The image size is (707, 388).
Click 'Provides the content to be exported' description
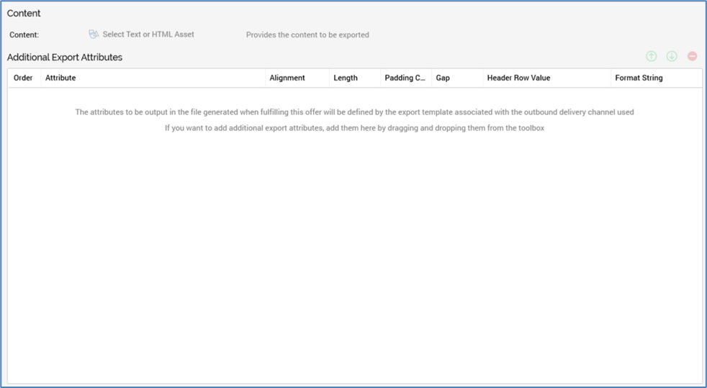(x=307, y=35)
